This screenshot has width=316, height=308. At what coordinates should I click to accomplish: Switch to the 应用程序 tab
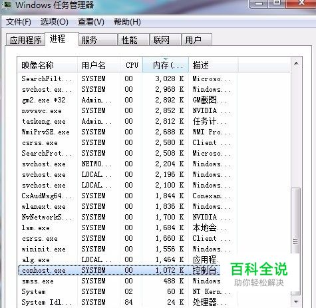(x=25, y=40)
